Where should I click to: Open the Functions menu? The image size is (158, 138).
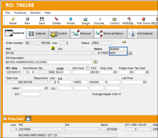coord(20,13)
